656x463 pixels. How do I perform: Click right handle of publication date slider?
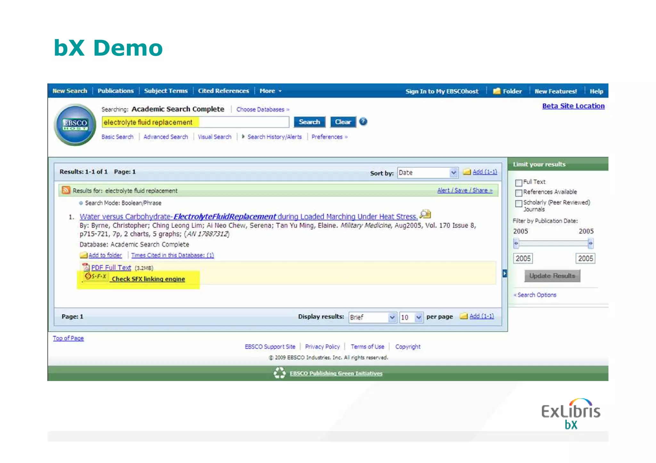pos(590,243)
